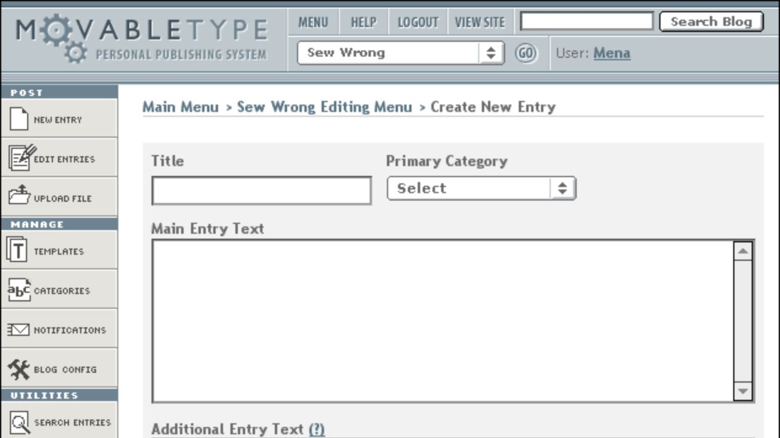This screenshot has width=780, height=438.
Task: Click into the Main Entry Text area
Action: pos(442,321)
